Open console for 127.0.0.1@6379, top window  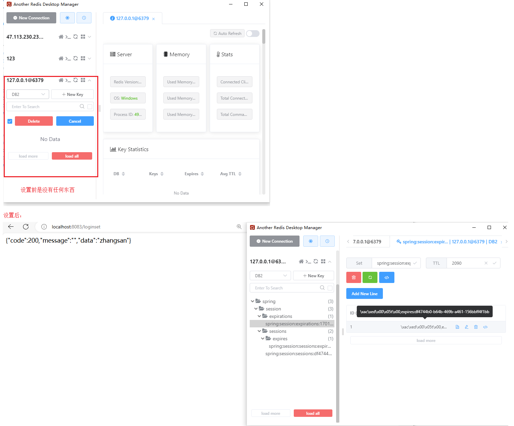[68, 80]
